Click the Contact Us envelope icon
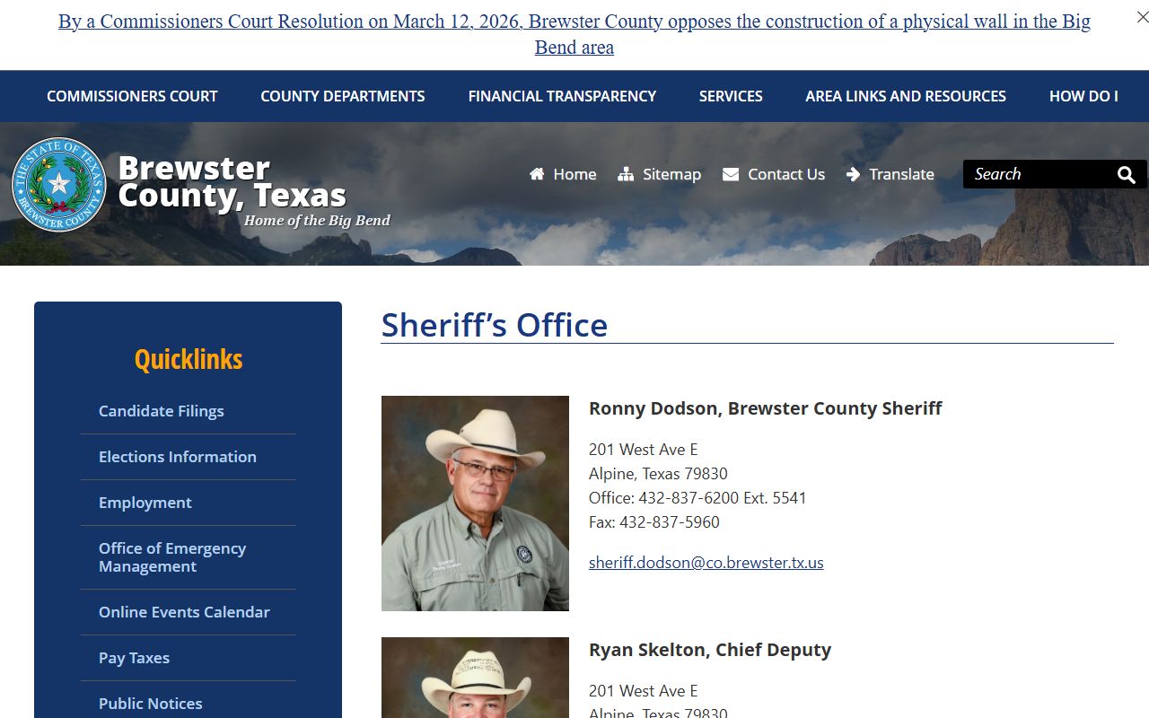This screenshot has width=1149, height=718. [x=731, y=174]
